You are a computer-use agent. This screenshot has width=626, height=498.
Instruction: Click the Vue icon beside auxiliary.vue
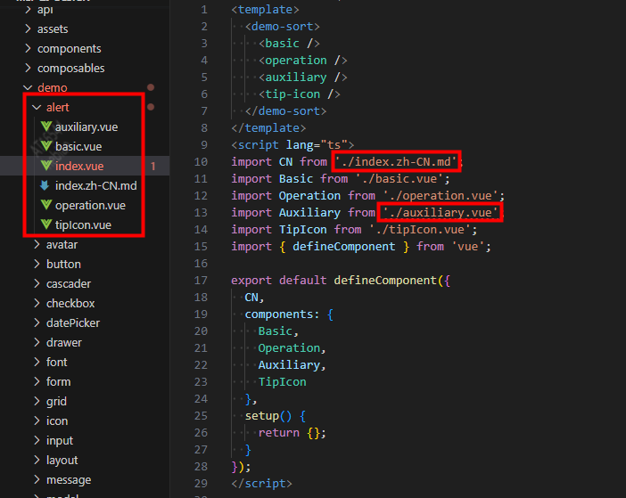[x=45, y=127]
